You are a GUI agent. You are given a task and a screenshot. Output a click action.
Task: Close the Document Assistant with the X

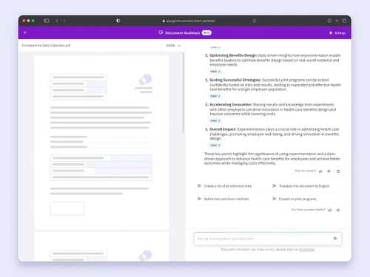25,33
